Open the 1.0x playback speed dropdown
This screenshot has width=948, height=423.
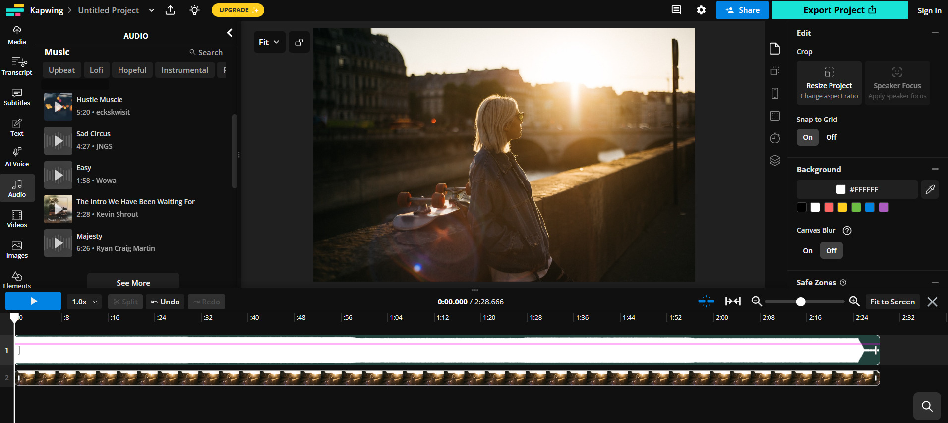84,302
